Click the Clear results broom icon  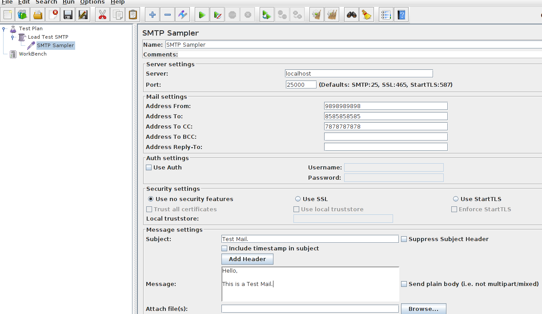317,15
